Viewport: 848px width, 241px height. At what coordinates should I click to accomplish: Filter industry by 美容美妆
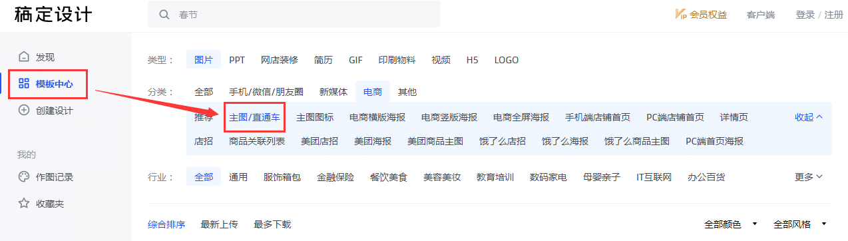(442, 177)
